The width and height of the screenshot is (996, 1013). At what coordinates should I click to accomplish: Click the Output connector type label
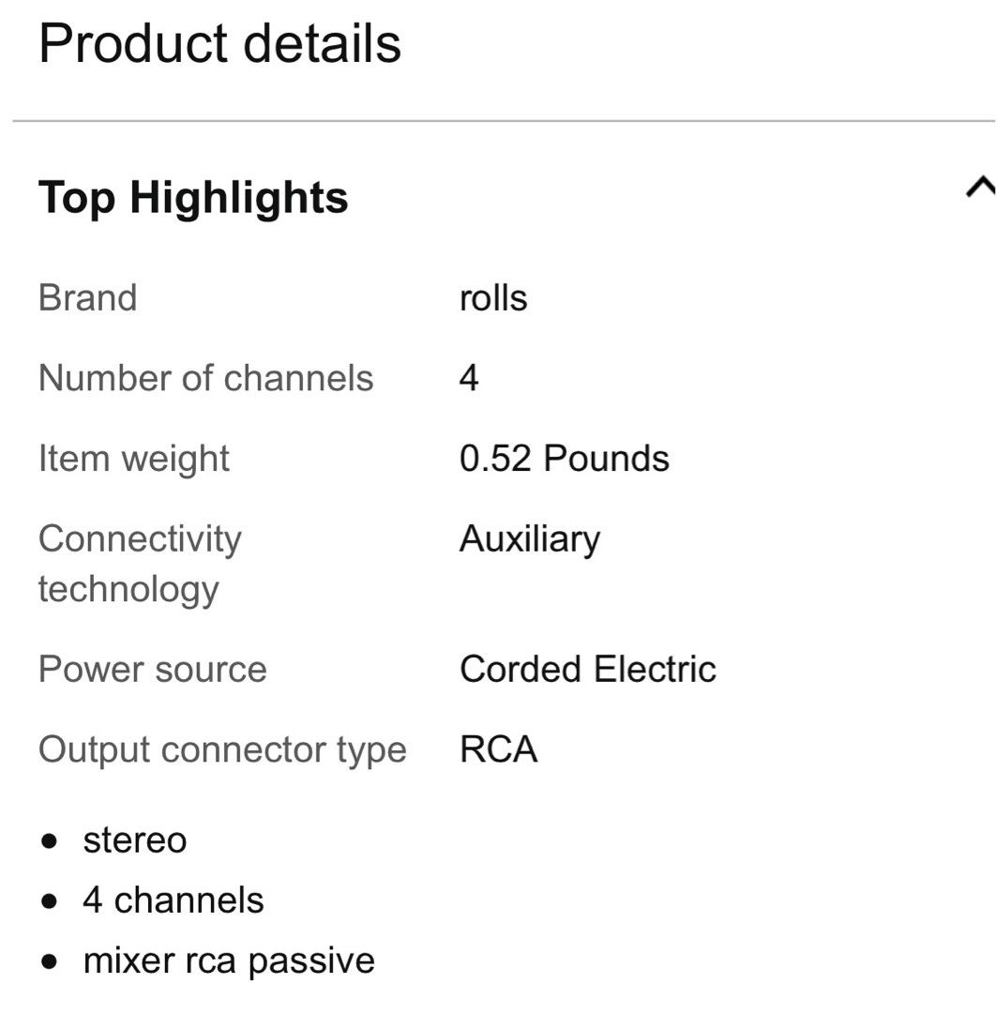click(x=222, y=750)
